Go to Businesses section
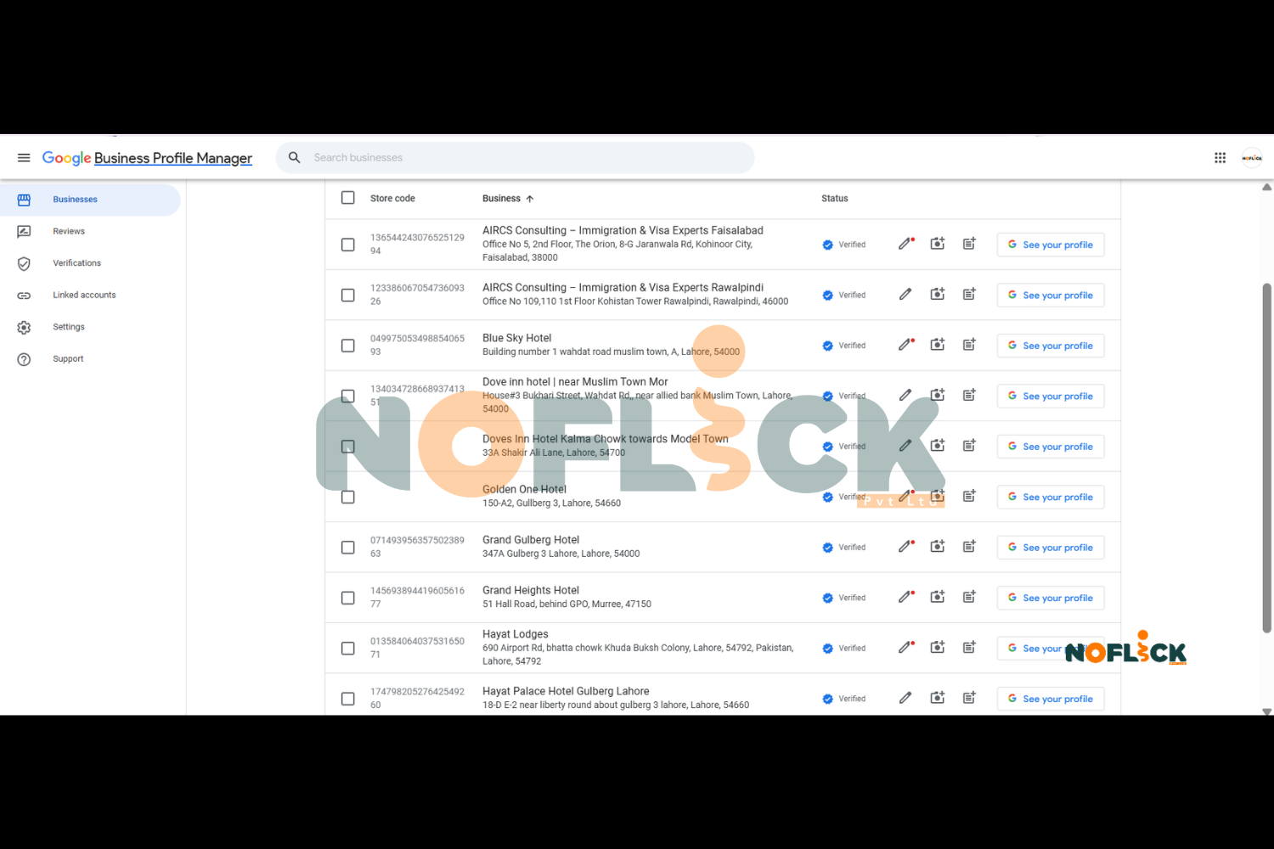 pos(90,200)
